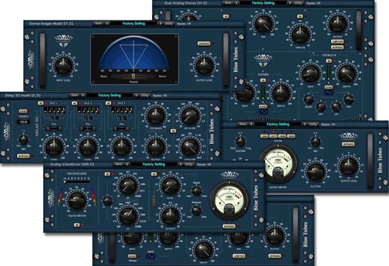Click the Utility icon on Delay 3D header

pyautogui.click(x=144, y=95)
